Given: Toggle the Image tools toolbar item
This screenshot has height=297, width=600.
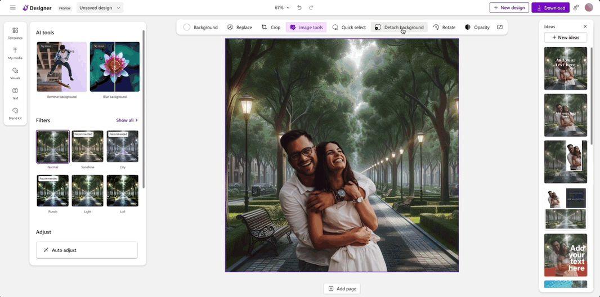Looking at the screenshot, I should [306, 27].
